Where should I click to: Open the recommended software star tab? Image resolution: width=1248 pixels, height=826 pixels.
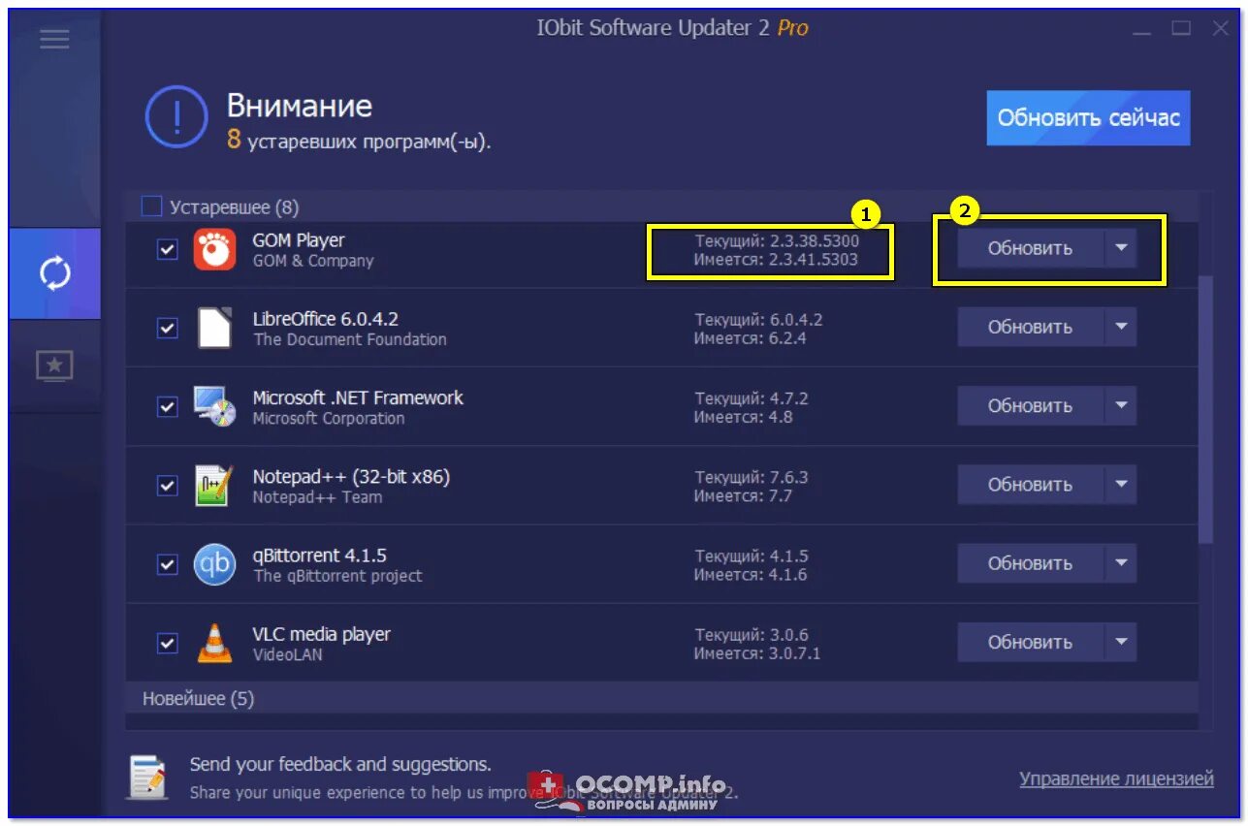(x=55, y=365)
